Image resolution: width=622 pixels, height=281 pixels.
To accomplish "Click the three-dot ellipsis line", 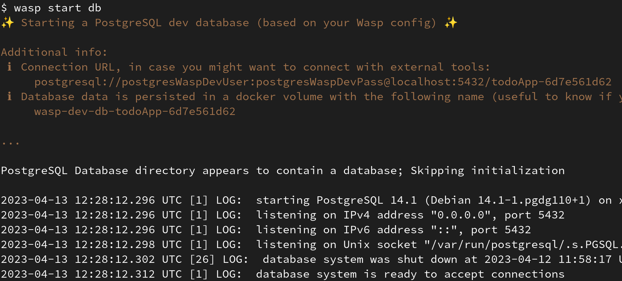I will tap(10, 144).
